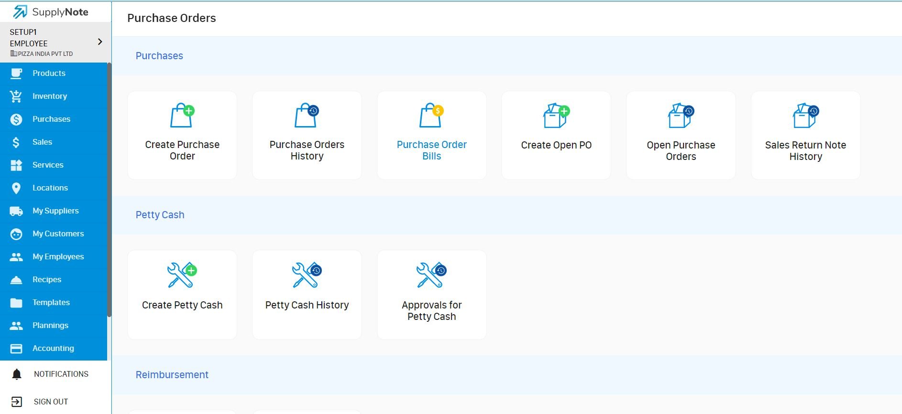Viewport: 902px width, 414px height.
Task: Expand the SETUP1 EMPLOYEE profile chevron
Action: pyautogui.click(x=100, y=42)
